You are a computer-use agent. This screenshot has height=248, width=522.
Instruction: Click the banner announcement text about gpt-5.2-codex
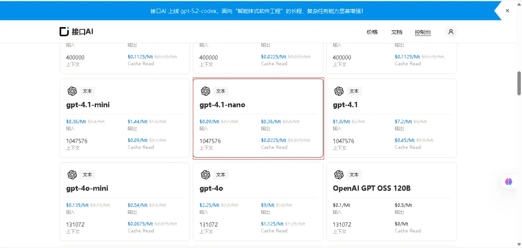pos(257,11)
